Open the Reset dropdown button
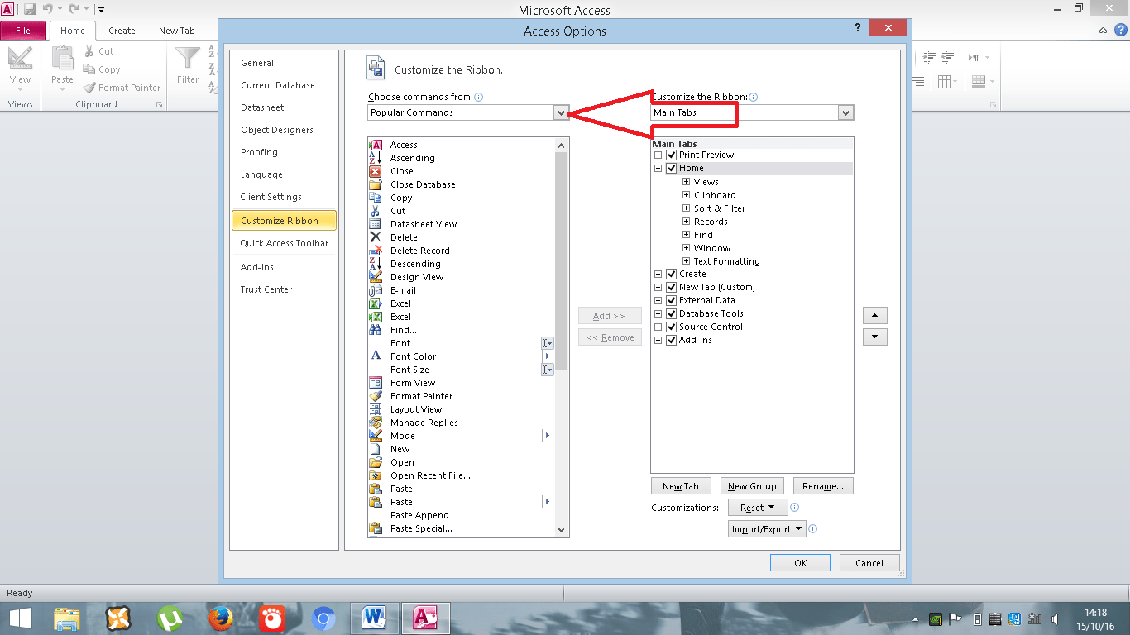1130x635 pixels. [x=757, y=508]
